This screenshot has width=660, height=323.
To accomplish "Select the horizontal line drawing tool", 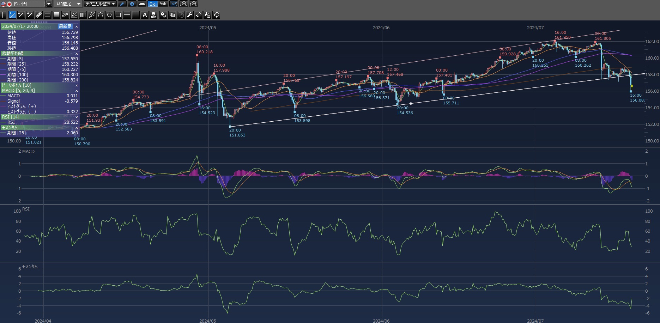I will click(x=127, y=15).
